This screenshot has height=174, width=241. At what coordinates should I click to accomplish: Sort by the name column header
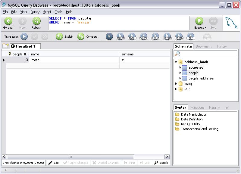point(74,54)
